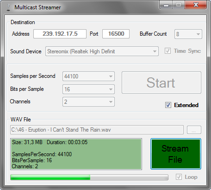Click the green Stream File button
This screenshot has height=190, width=211.
(176, 154)
